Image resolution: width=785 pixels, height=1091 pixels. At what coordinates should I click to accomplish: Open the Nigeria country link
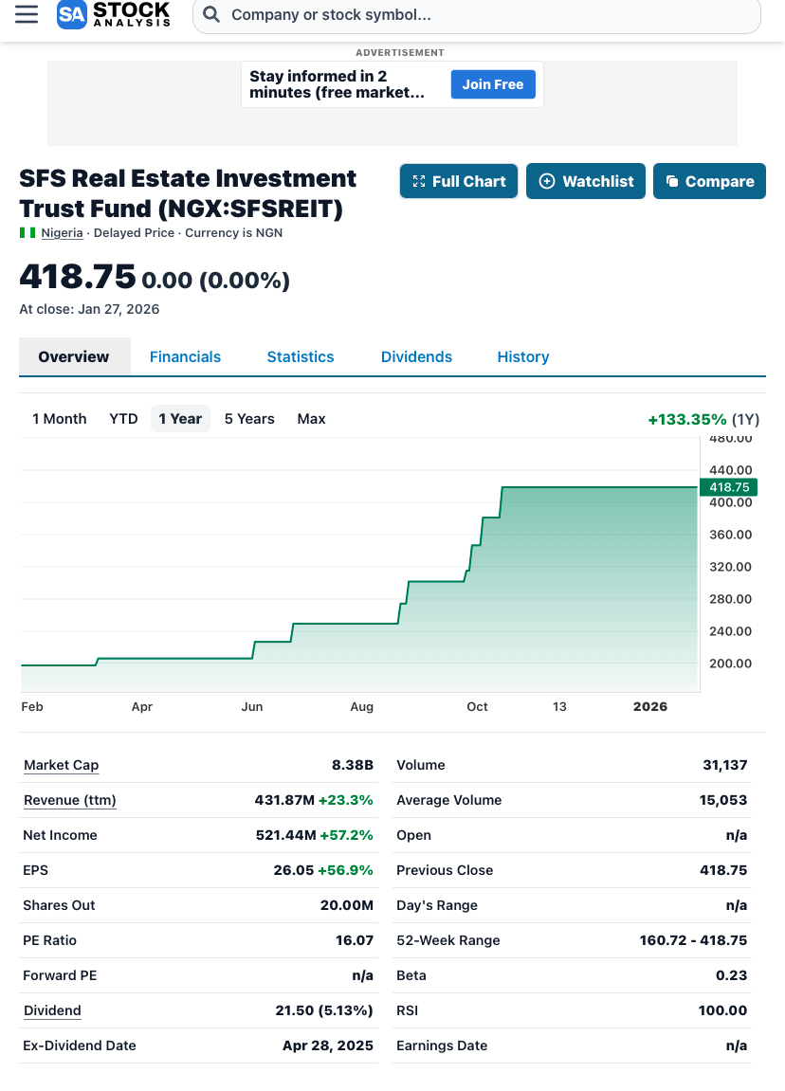point(62,233)
